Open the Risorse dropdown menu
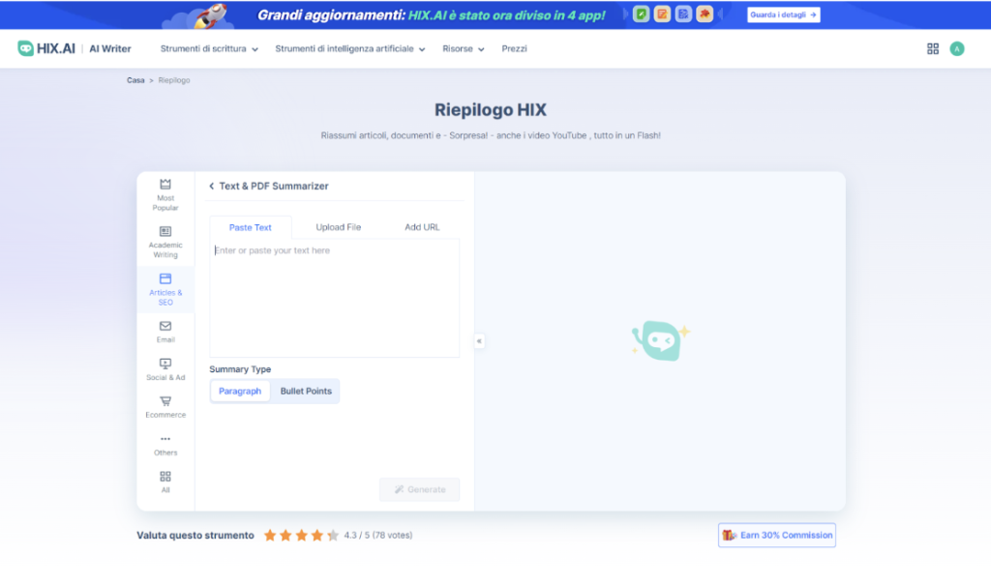Screen dimensions: 991x584 pyautogui.click(x=464, y=48)
